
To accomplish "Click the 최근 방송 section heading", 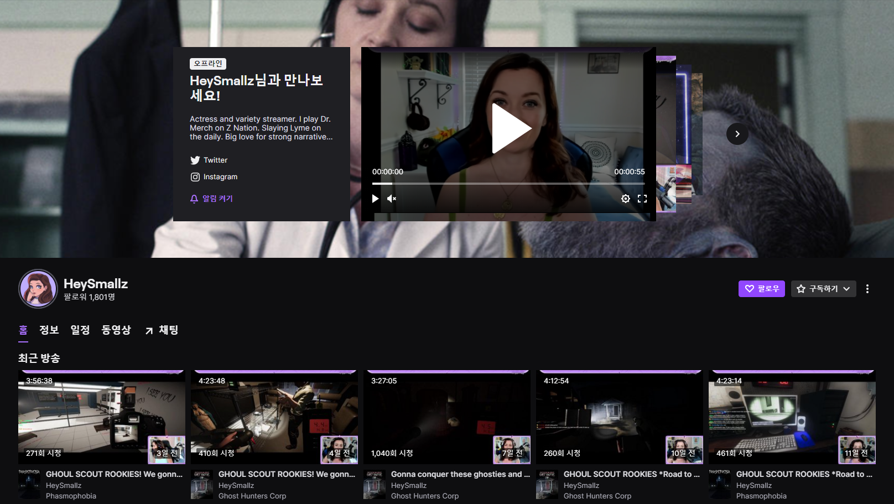I will coord(39,358).
